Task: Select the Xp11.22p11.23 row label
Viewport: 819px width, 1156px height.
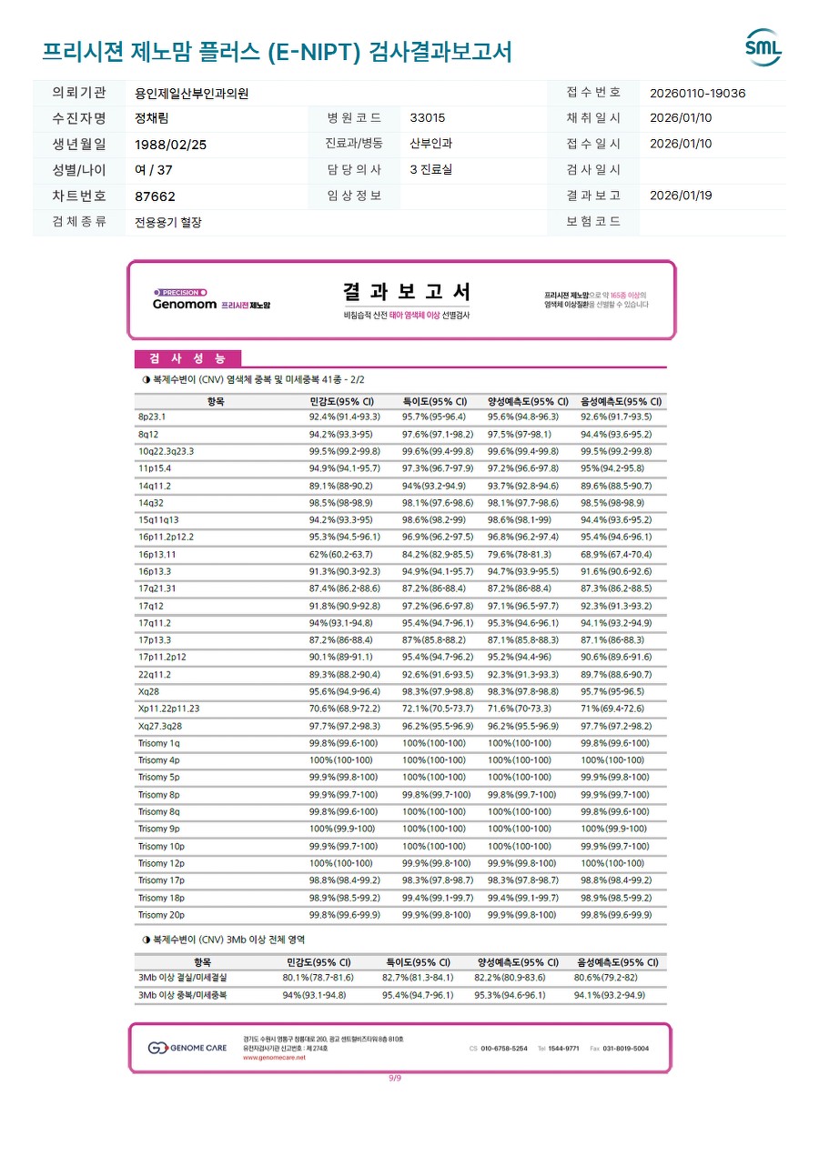Action: [169, 709]
